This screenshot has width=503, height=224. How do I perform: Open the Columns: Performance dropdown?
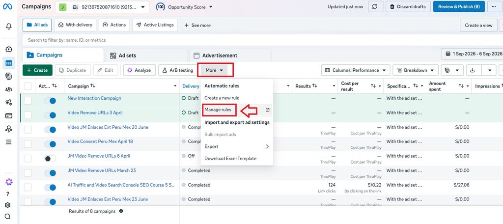pyautogui.click(x=356, y=70)
